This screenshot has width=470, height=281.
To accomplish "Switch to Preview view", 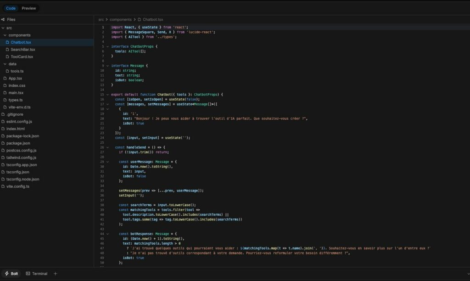I will click(x=29, y=8).
